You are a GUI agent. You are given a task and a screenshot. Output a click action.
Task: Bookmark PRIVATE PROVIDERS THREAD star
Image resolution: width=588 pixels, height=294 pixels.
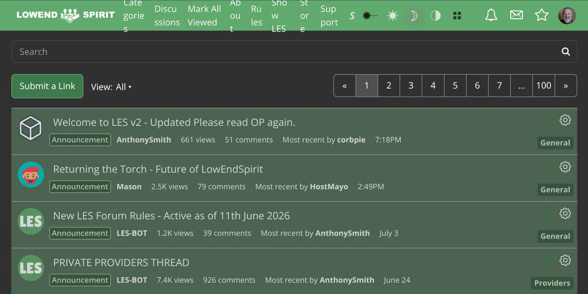549,261
